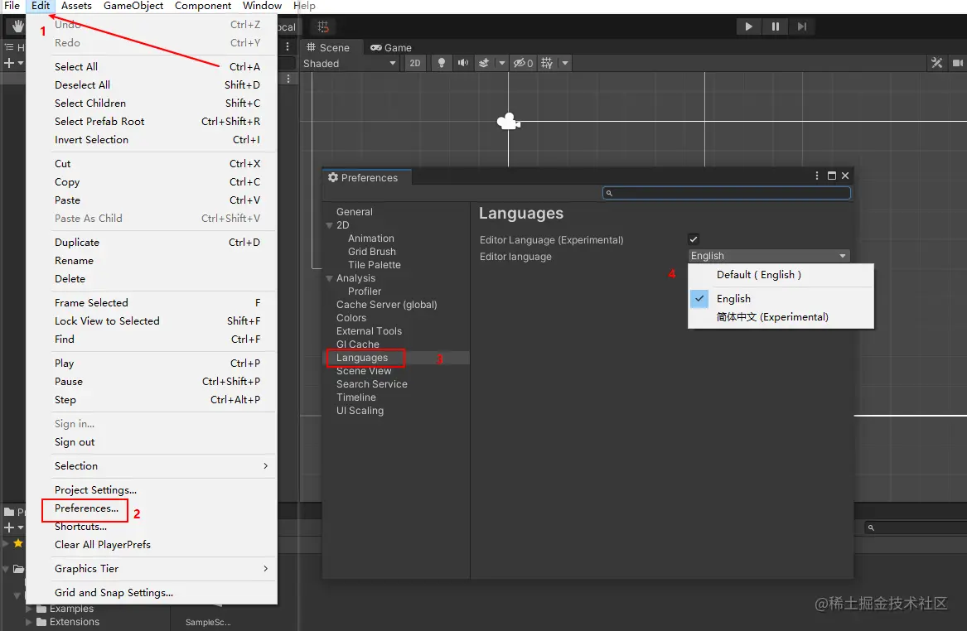967x631 pixels.
Task: Collapse the 2D category triangle
Action: coord(329,225)
